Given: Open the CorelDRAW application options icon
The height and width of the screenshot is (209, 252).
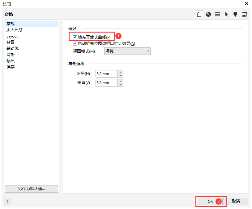Looking at the screenshot, I should 208,14.
